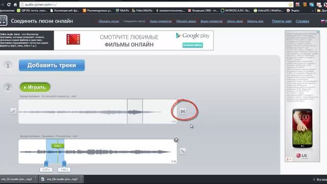
Task: Click the address bar with audio-joiner.com
Action: (x=154, y=5)
